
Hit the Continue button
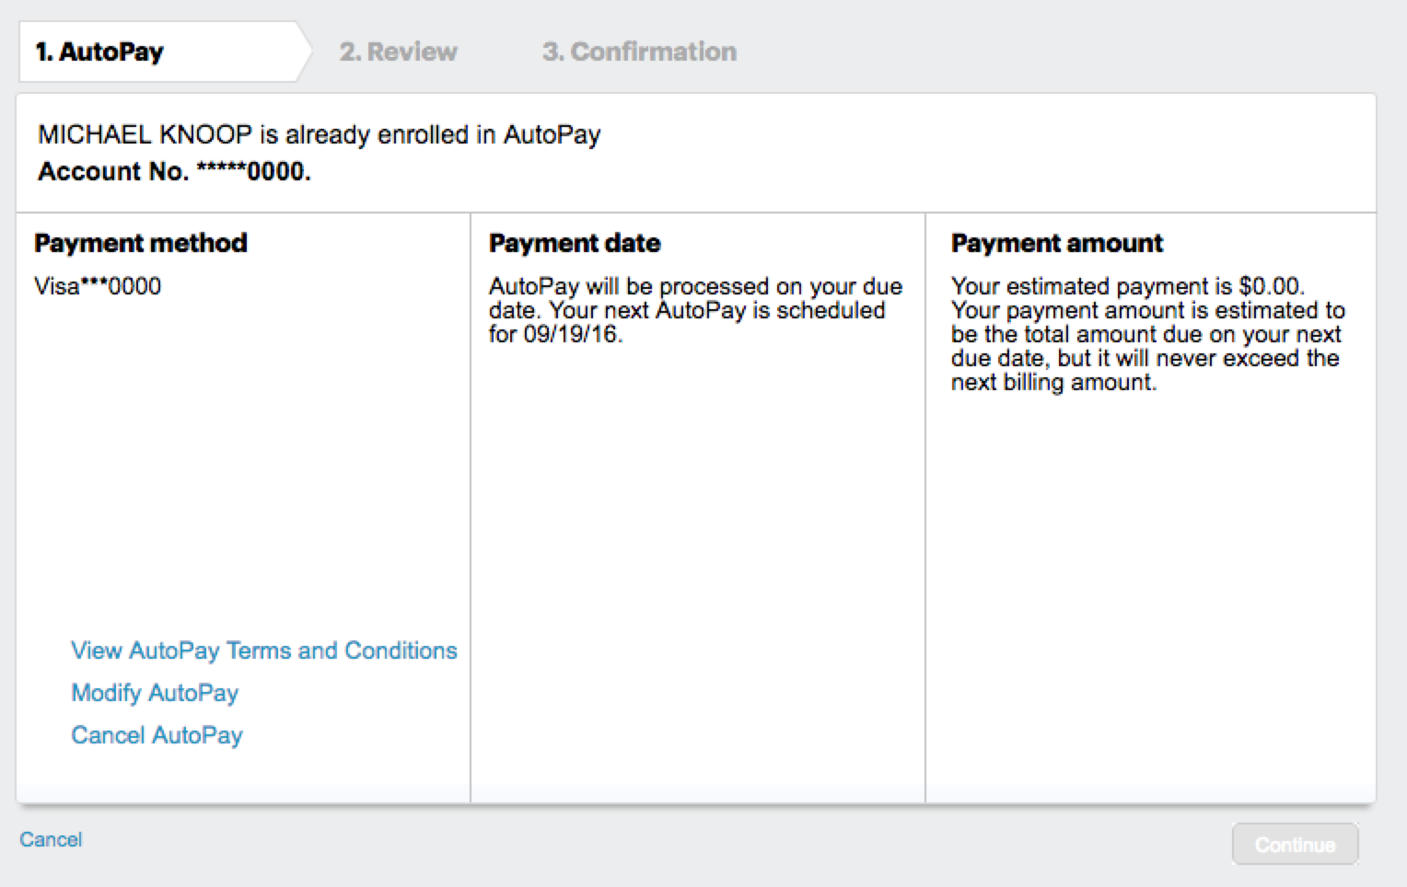[x=1295, y=844]
